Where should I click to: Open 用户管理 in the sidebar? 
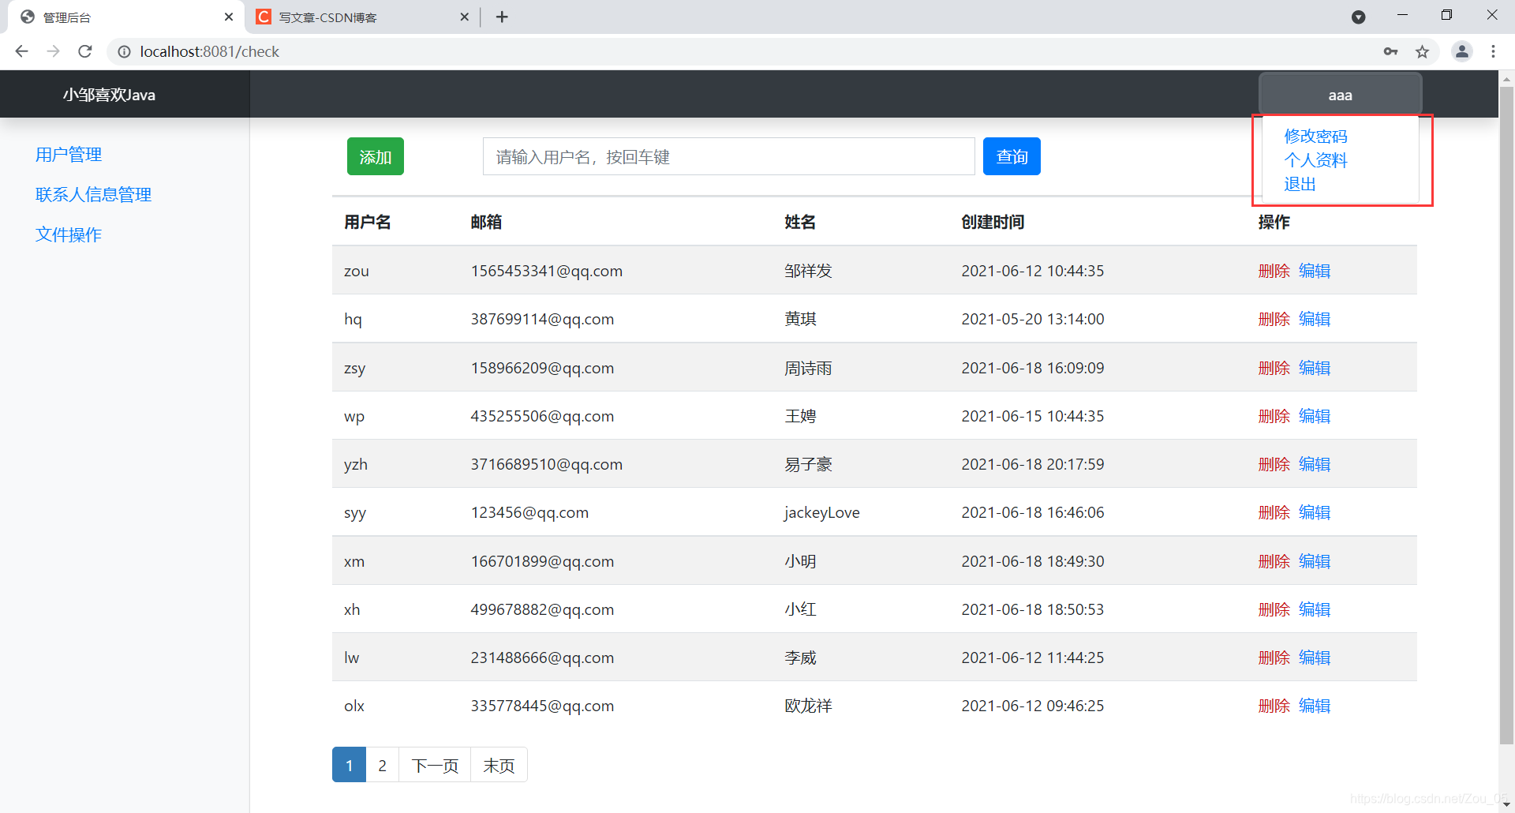coord(69,155)
